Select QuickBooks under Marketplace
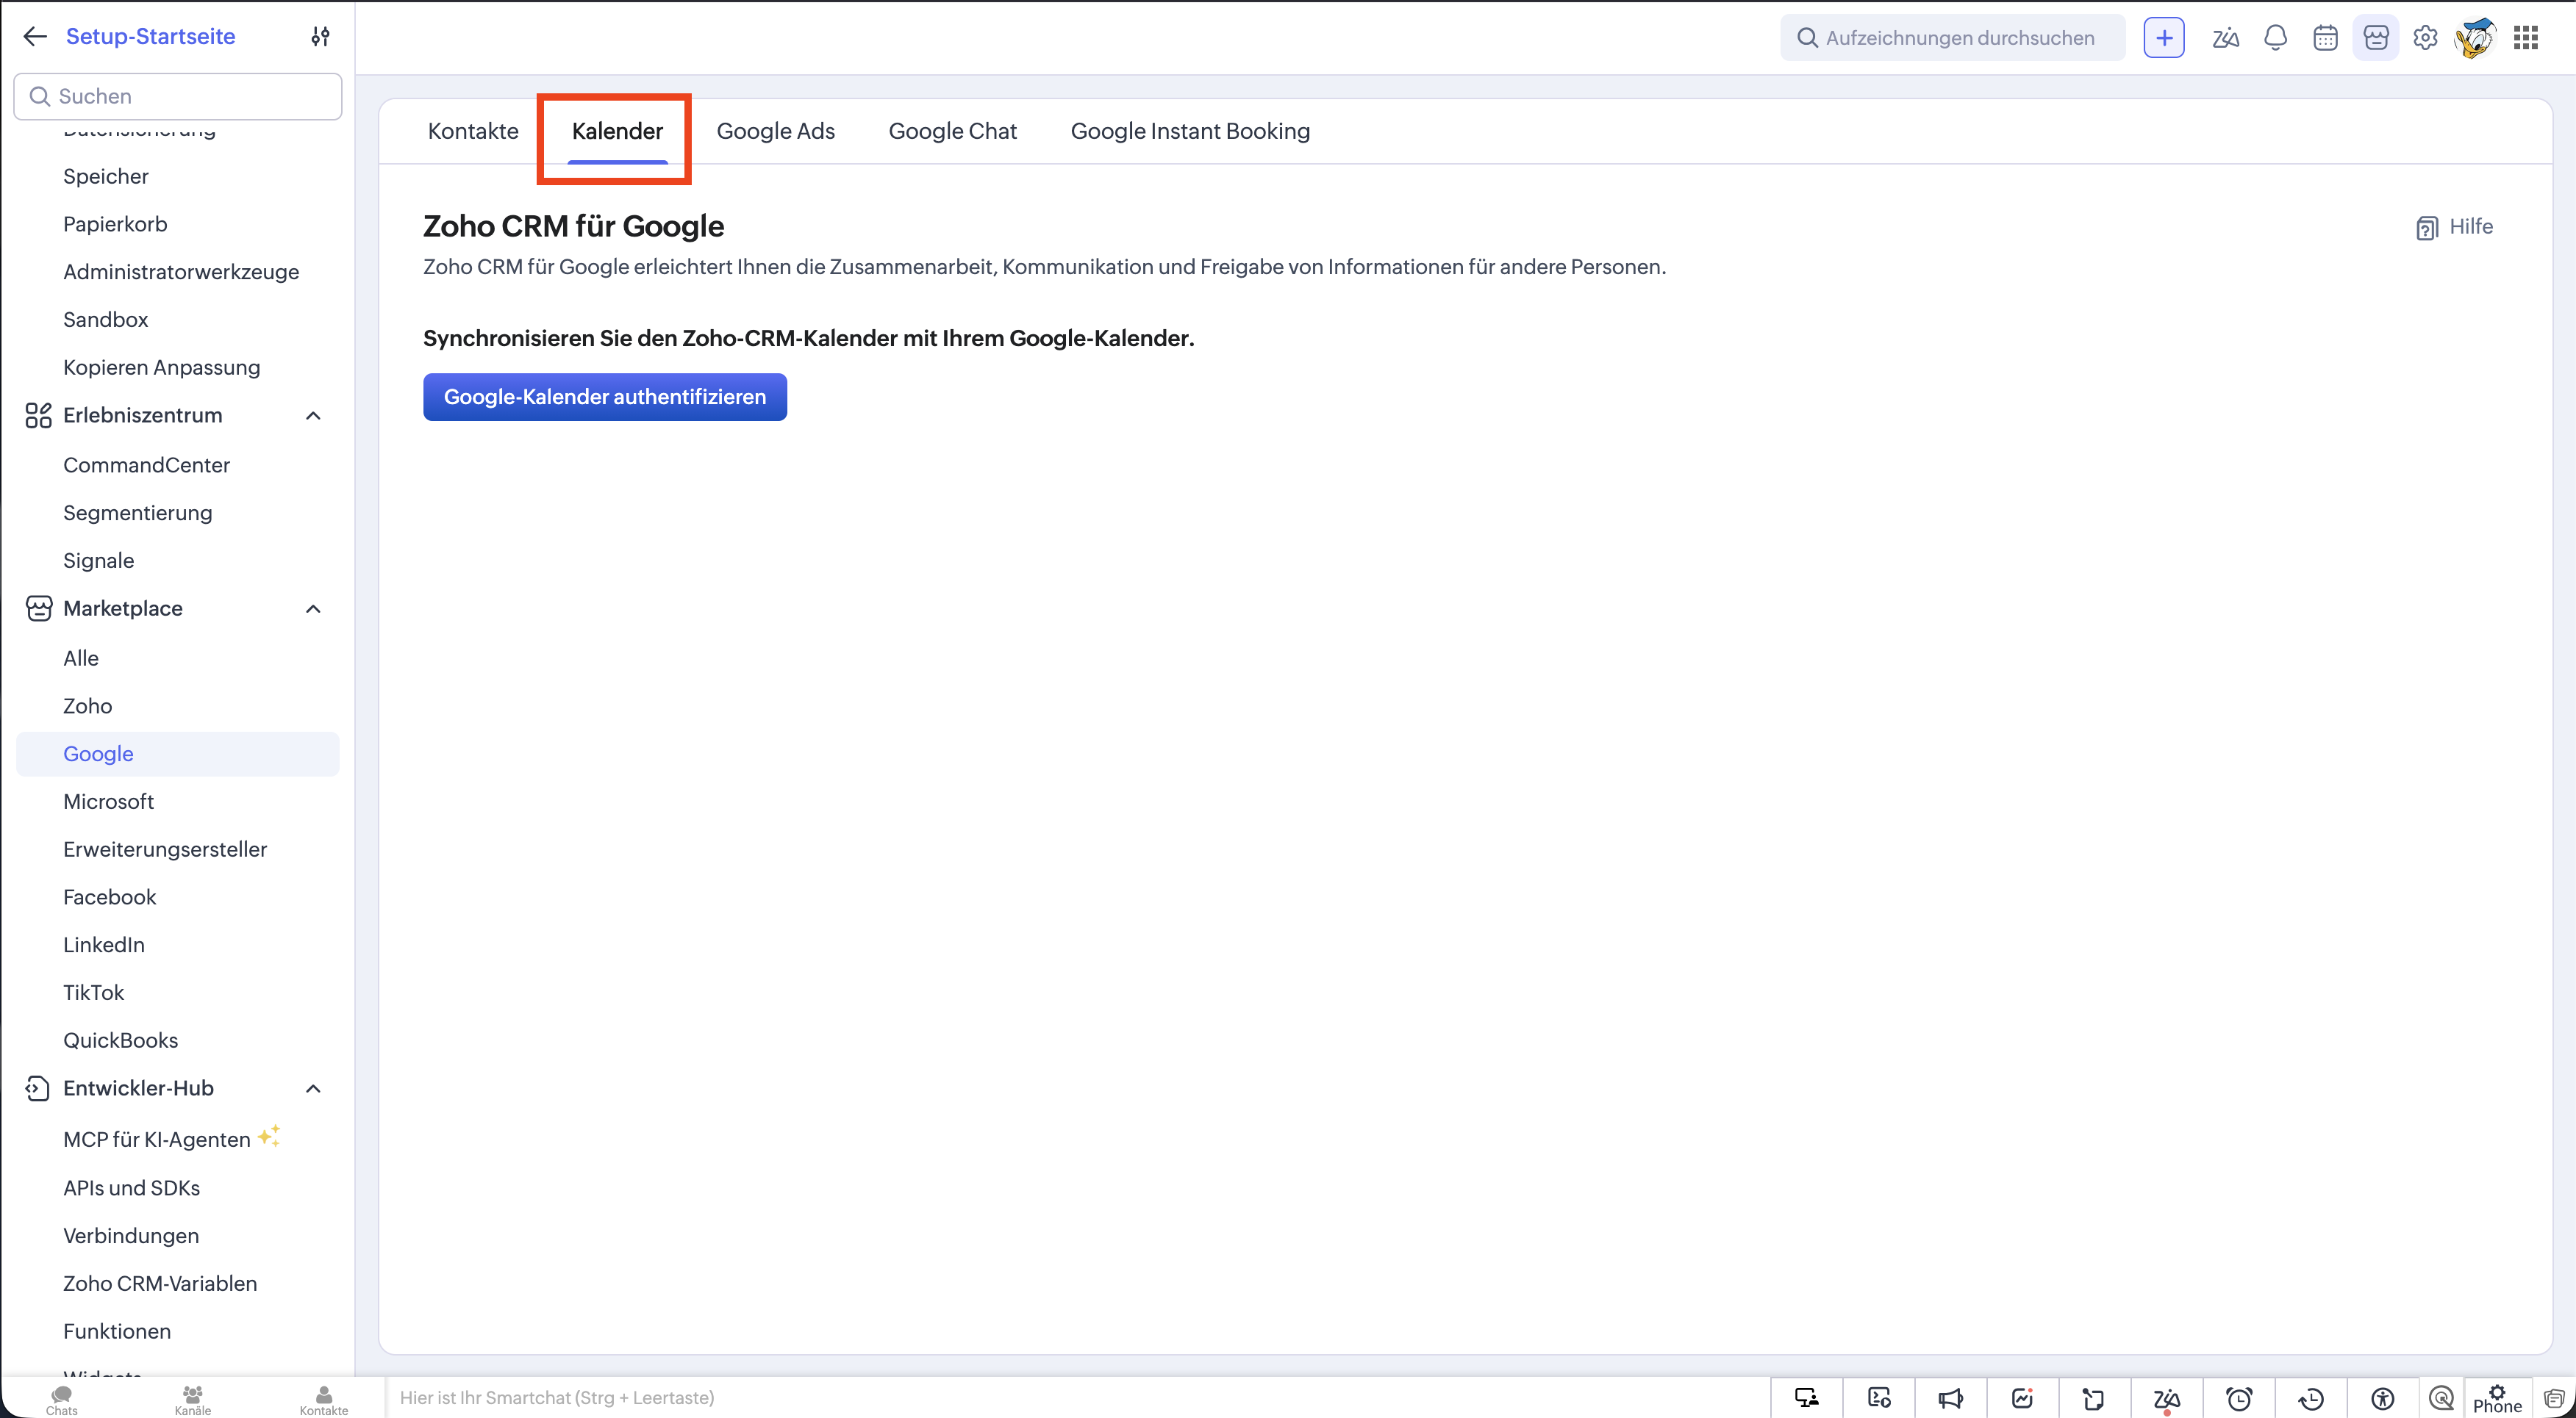 click(x=121, y=1043)
